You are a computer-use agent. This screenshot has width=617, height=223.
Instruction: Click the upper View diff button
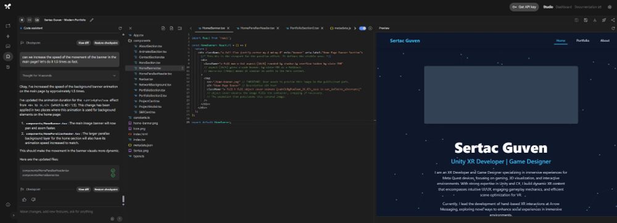[83, 43]
